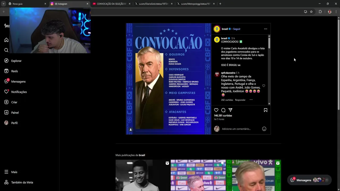This screenshot has width=340, height=191.
Task: Open middle press conference thumbnail
Action: click(198, 175)
